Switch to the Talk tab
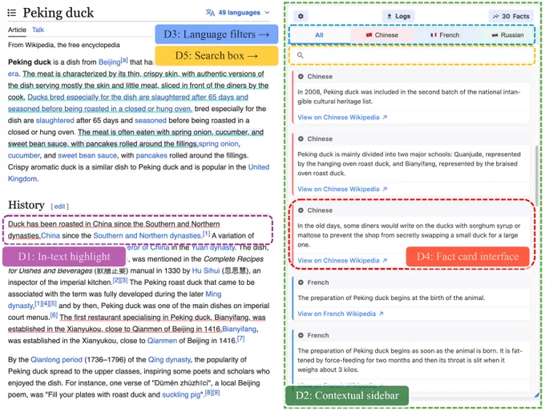This screenshot has width=545, height=412. click(x=38, y=30)
